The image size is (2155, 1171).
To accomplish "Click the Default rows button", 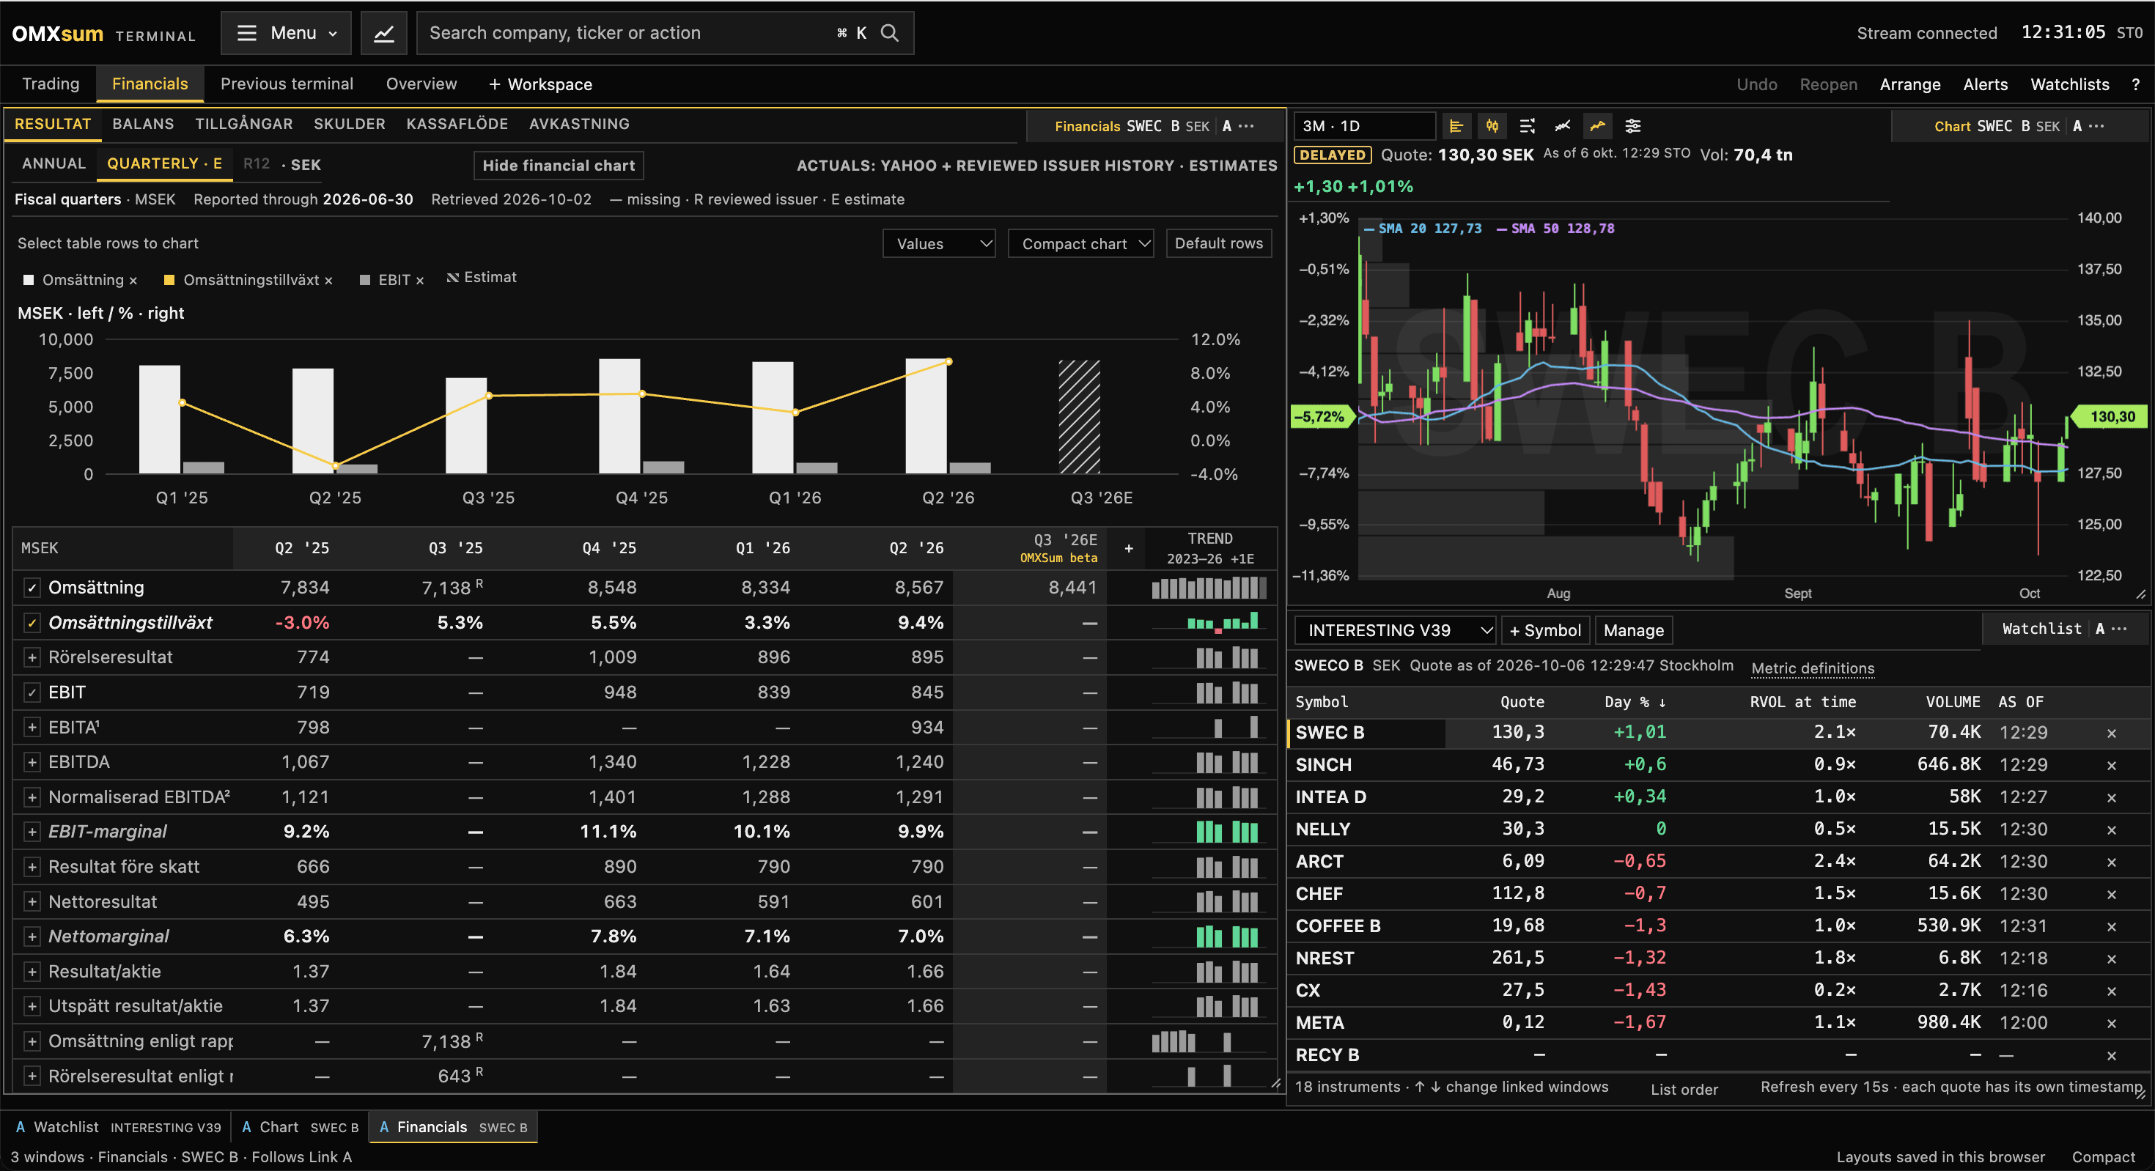I will (x=1219, y=243).
